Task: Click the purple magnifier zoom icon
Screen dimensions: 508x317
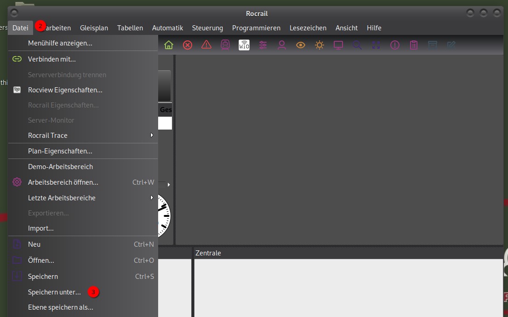Action: (x=357, y=45)
